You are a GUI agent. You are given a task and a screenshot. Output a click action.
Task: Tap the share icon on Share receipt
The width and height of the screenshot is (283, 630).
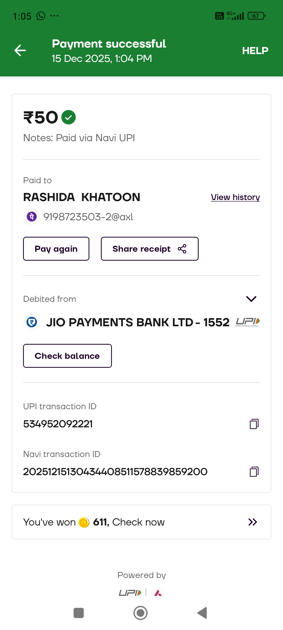point(182,249)
